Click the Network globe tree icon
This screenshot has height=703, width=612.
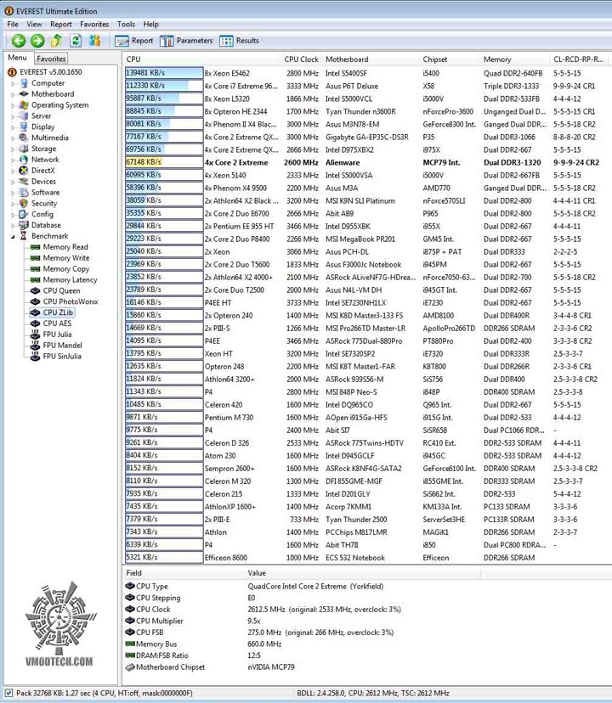pyautogui.click(x=24, y=160)
